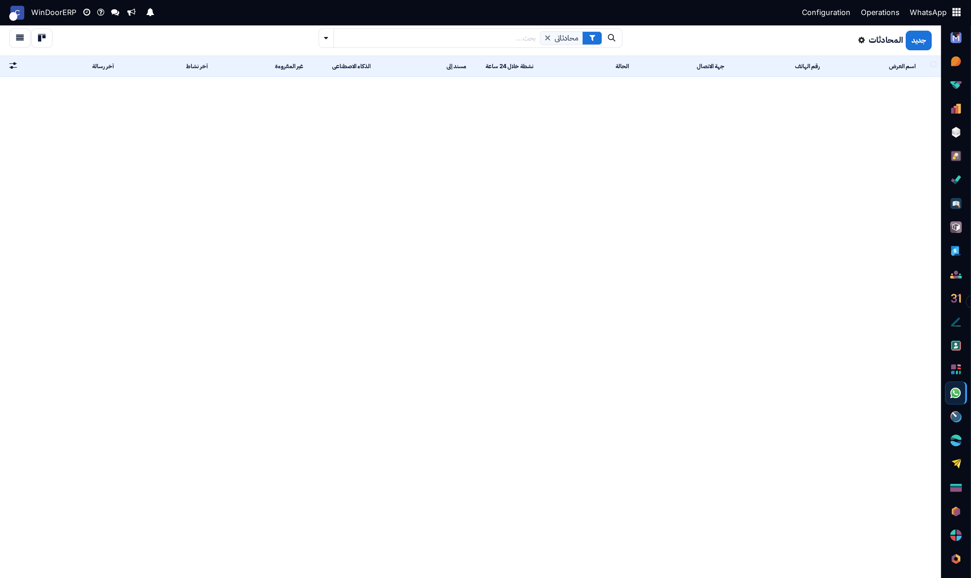Click the WinDoorERP logo avatar
Image resolution: width=971 pixels, height=578 pixels.
[x=17, y=13]
